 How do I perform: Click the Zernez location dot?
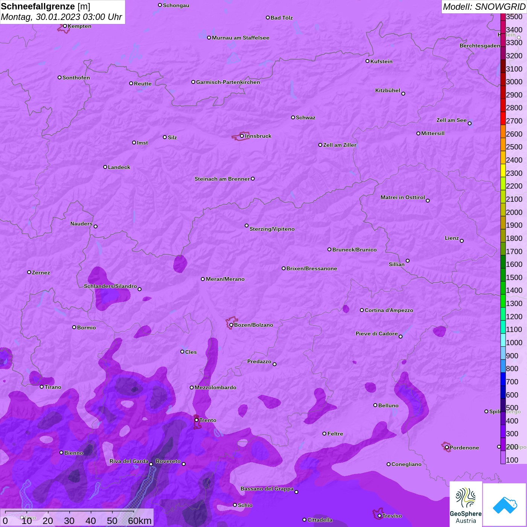click(x=29, y=272)
